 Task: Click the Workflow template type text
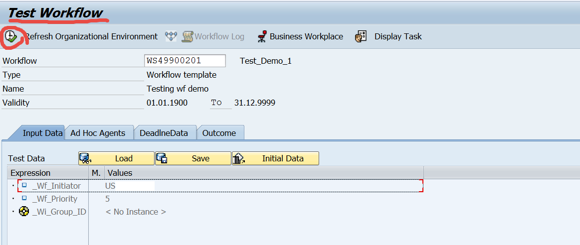pos(182,75)
